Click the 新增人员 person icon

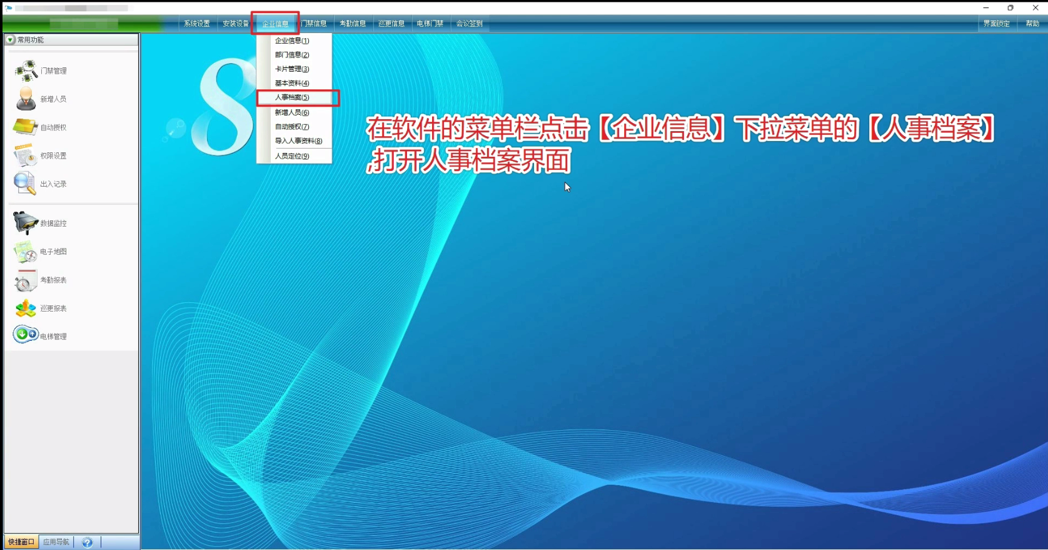pyautogui.click(x=26, y=99)
